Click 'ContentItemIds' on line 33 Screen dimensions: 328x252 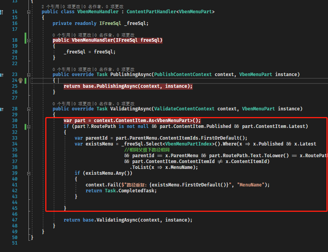179,138
